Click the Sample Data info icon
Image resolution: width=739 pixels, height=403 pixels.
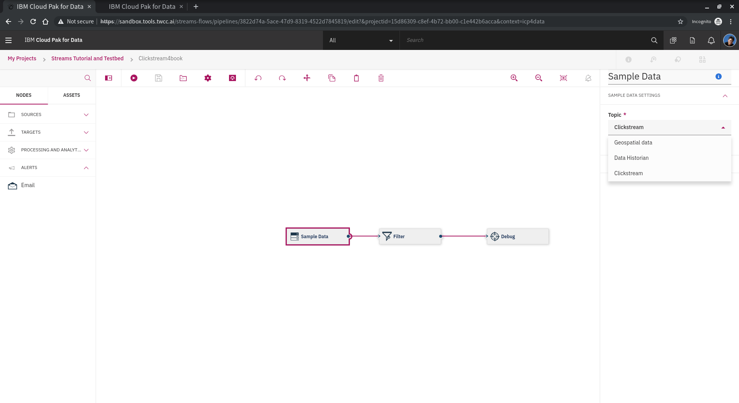point(718,76)
